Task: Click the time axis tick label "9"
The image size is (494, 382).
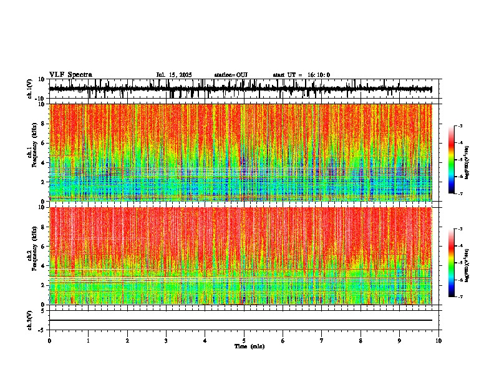Action: click(399, 341)
